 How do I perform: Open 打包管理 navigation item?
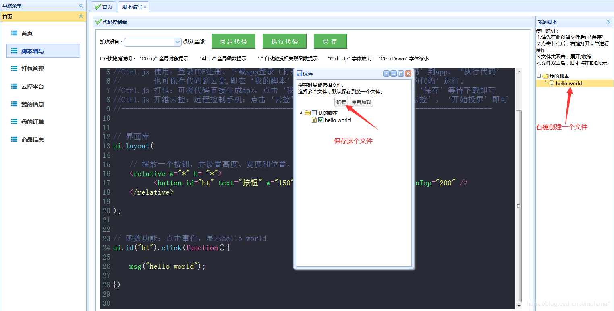coord(44,69)
